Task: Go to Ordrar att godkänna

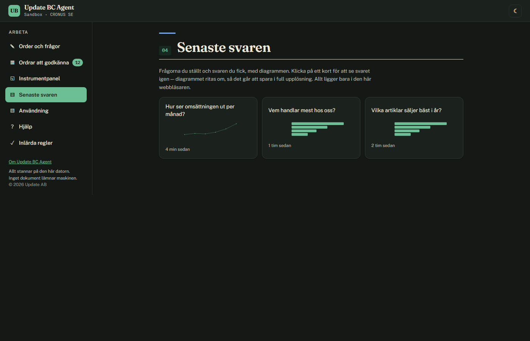Action: click(x=46, y=63)
